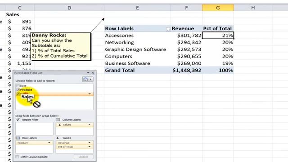Click the Values sigma icon
The width and height of the screenshot is (288, 162).
tap(58, 138)
